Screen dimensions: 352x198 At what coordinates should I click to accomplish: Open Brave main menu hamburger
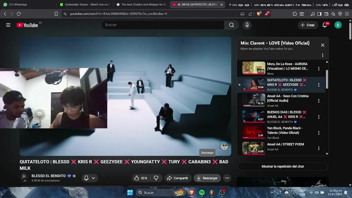347,14
